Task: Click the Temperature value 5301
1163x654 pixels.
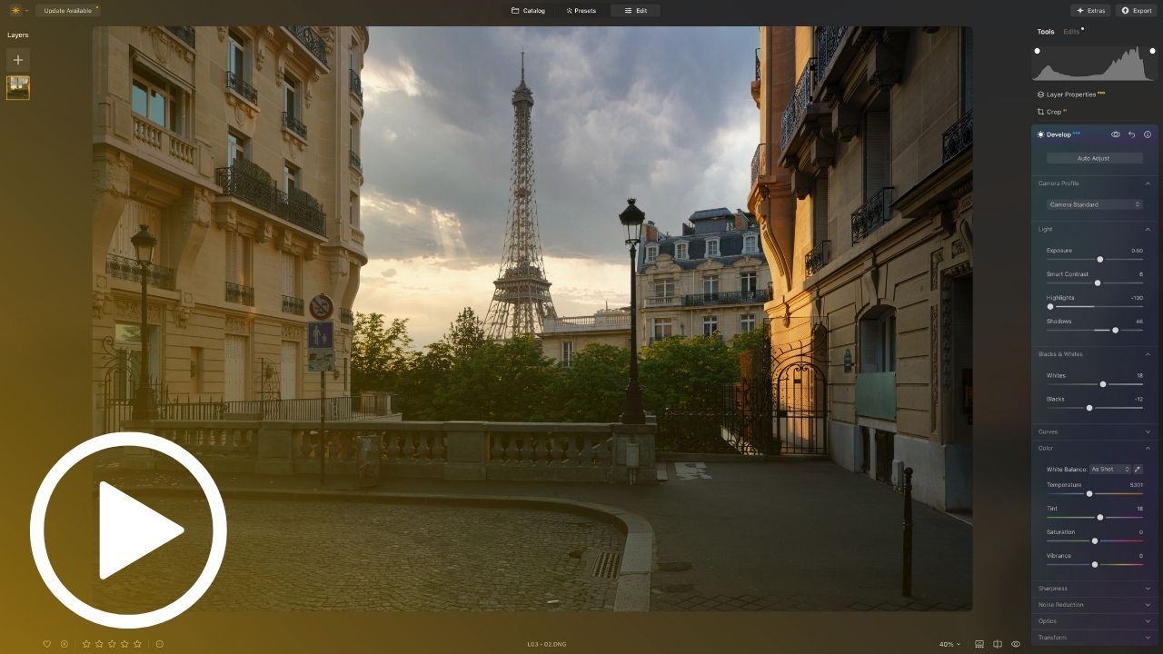Action: (1136, 485)
